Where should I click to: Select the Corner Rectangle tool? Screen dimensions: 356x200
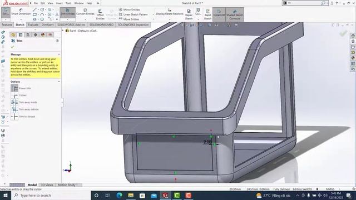(x=34, y=14)
